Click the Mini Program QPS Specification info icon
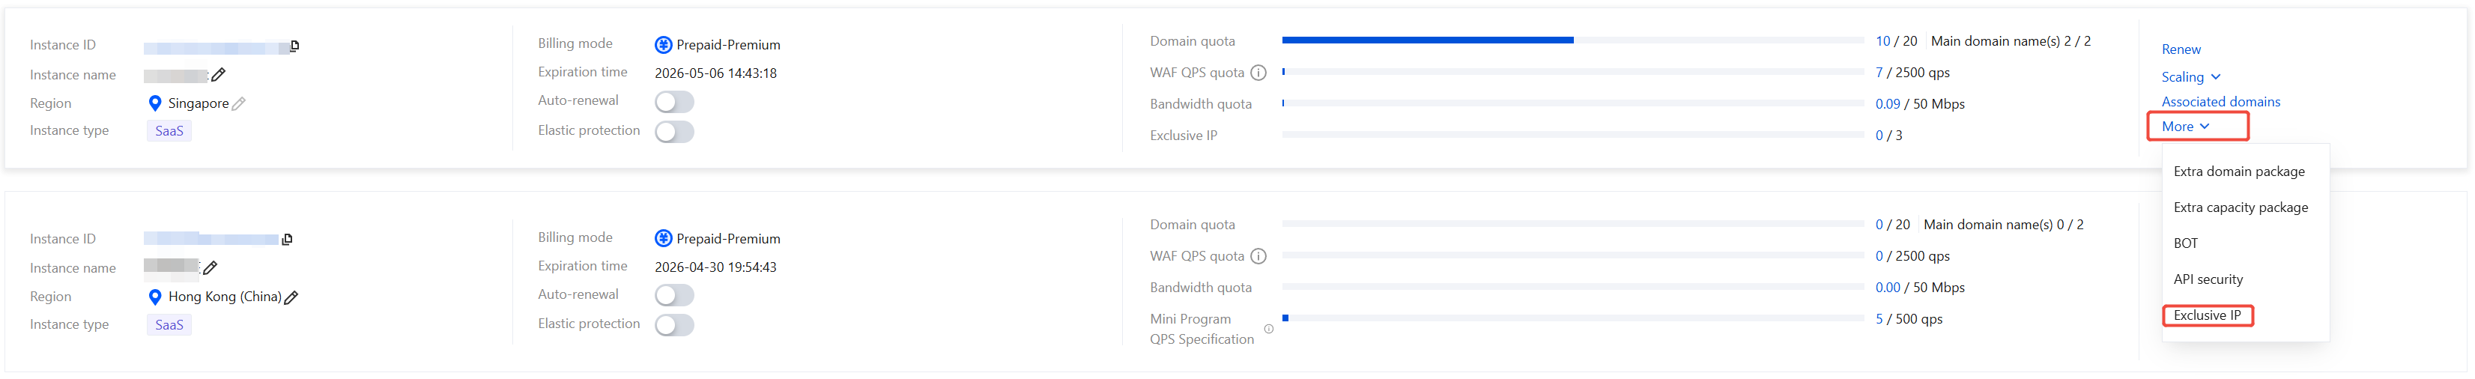Image resolution: width=2475 pixels, height=379 pixels. pos(1268,329)
